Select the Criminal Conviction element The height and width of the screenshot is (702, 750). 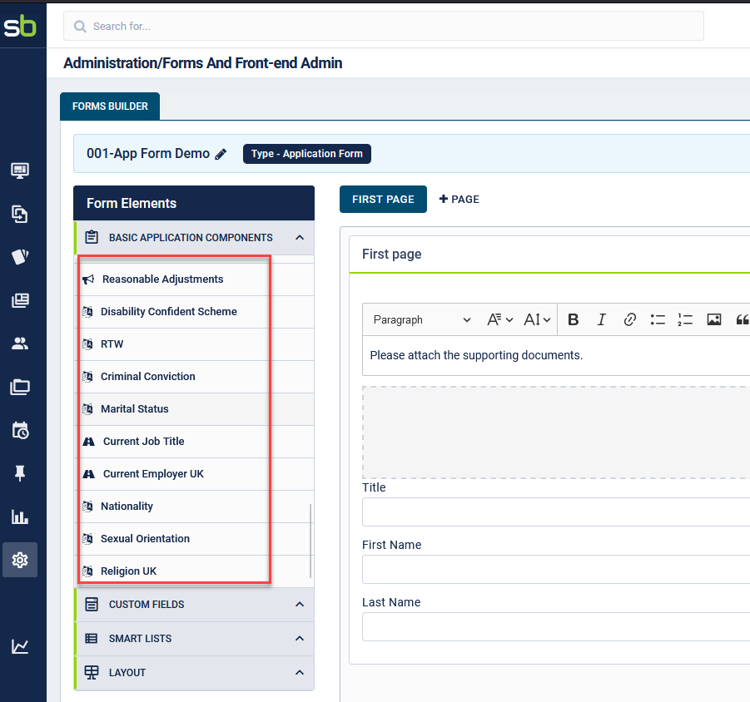pos(194,377)
